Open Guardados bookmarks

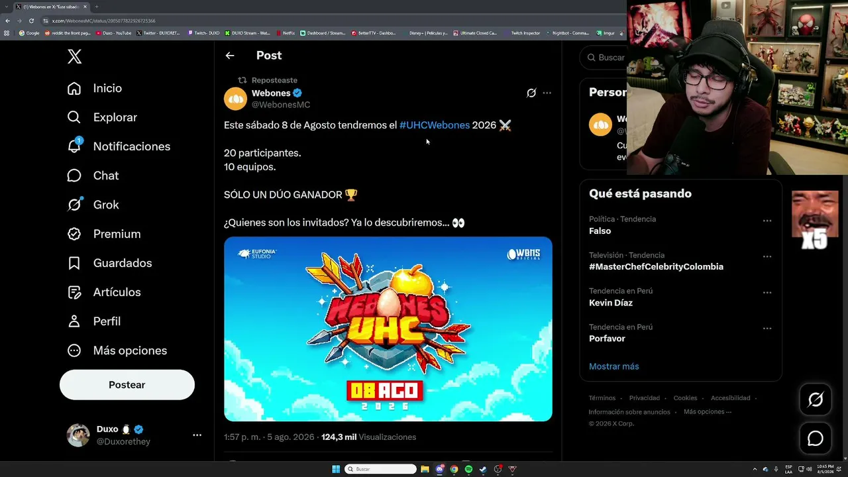(109, 263)
